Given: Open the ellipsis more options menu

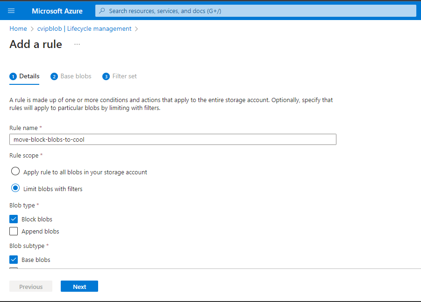Looking at the screenshot, I should pos(77,44).
